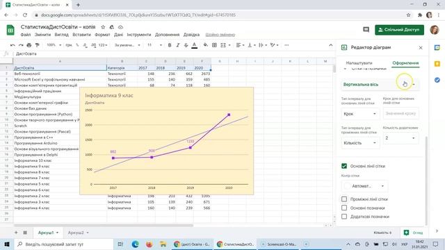
Task: Open the number format 123 dropdown
Action: (103, 45)
